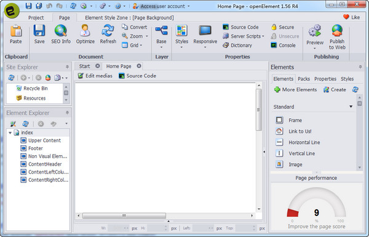Switch to the Page ribbon tab

(x=64, y=18)
